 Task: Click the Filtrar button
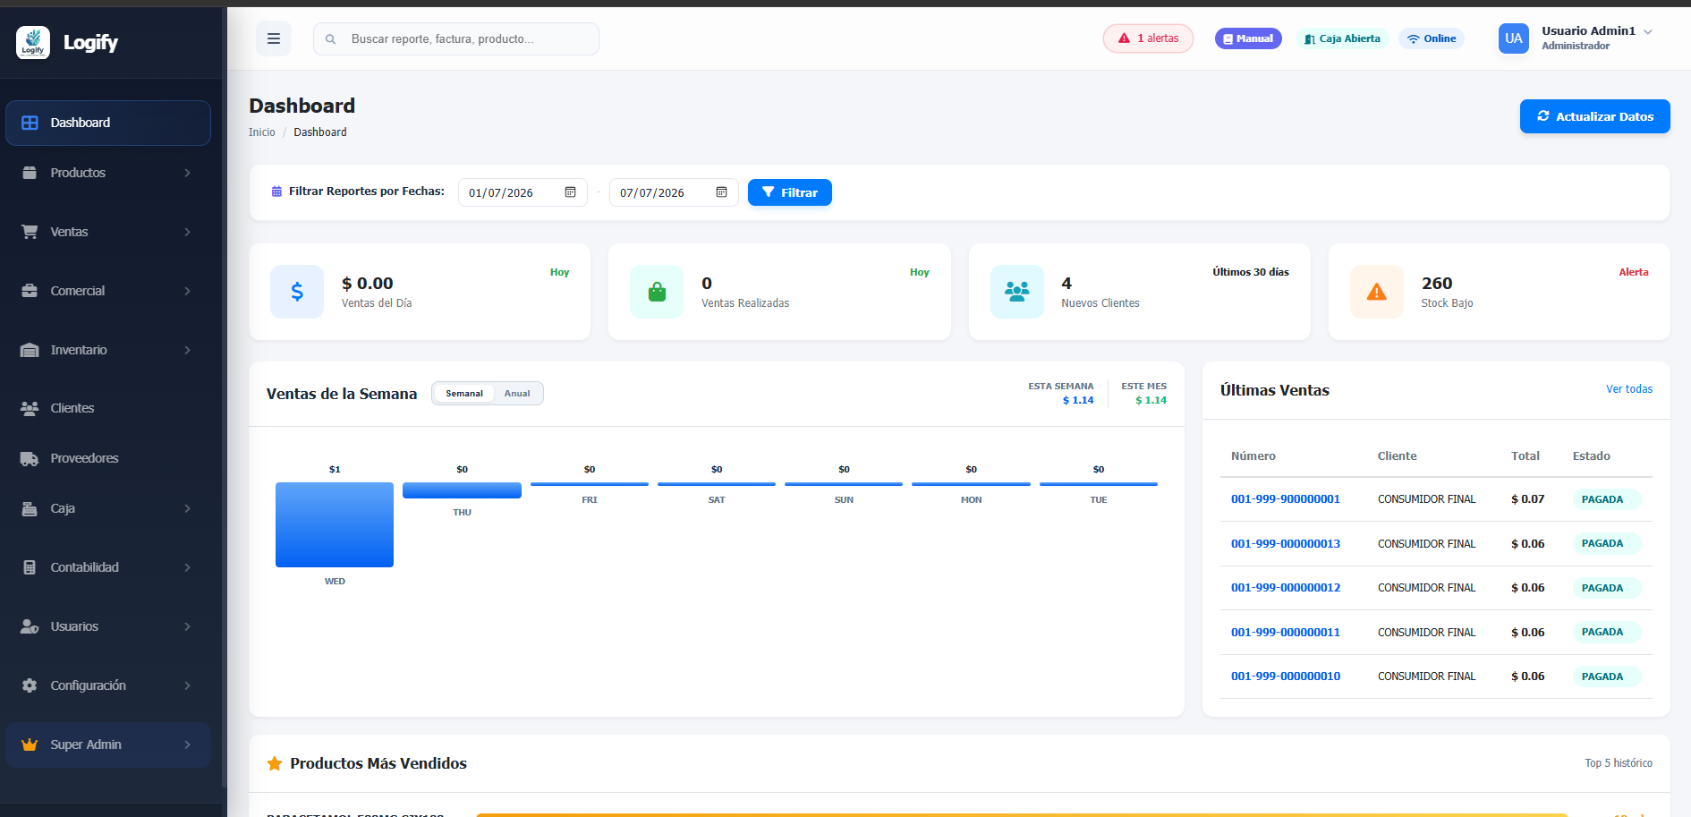tap(789, 192)
